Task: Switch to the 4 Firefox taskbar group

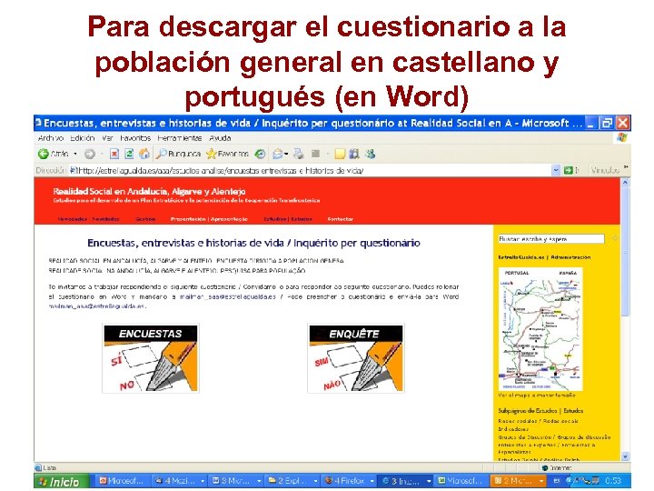Action: (350, 481)
